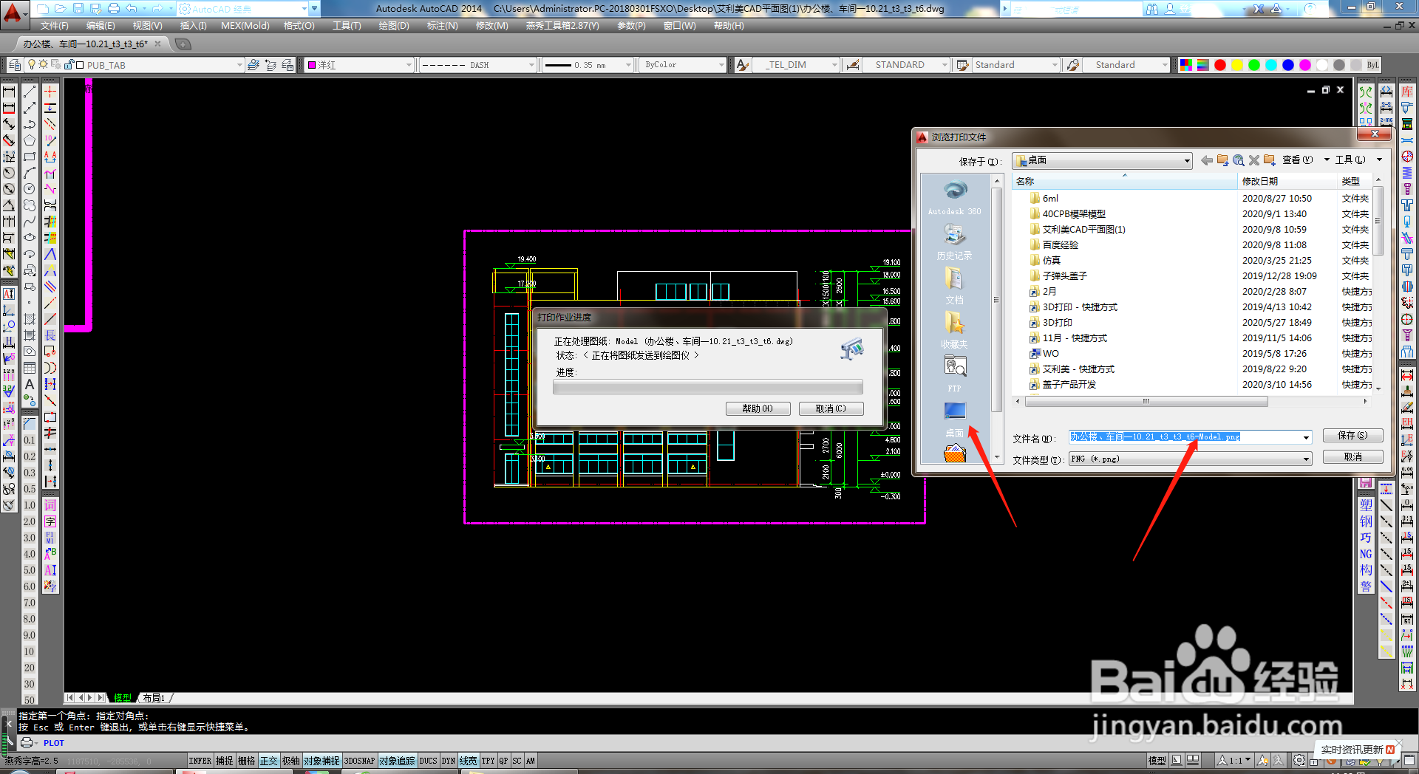This screenshot has height=774, width=1419.
Task: Open FTP in the places sidebar
Action: tap(954, 374)
